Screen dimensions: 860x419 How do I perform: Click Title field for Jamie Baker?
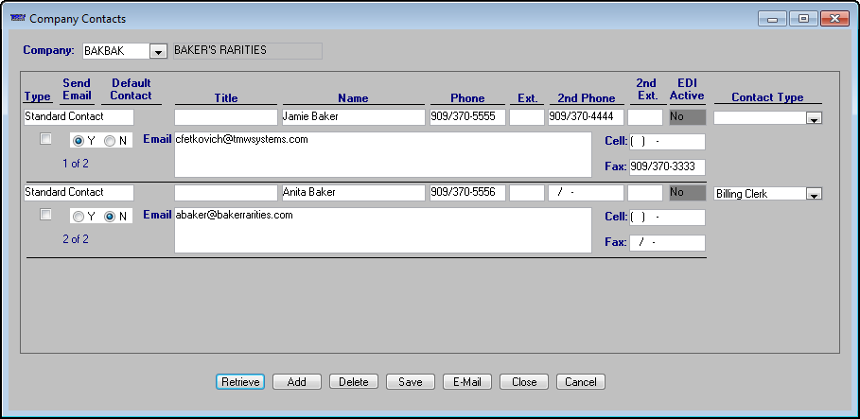[226, 117]
